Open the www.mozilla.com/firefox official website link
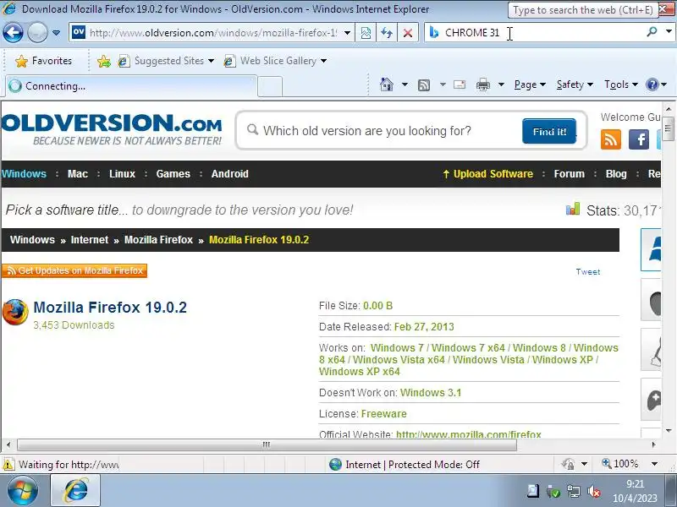The width and height of the screenshot is (677, 507). [469, 433]
